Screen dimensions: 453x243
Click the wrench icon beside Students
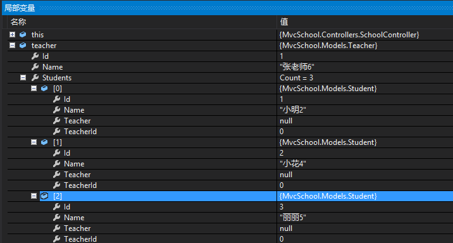point(35,77)
